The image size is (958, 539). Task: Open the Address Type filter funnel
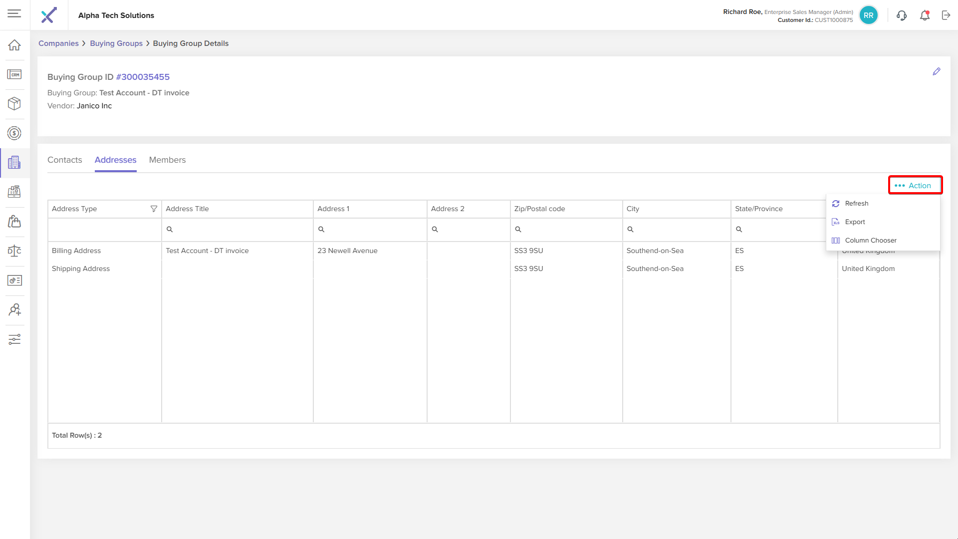tap(154, 209)
